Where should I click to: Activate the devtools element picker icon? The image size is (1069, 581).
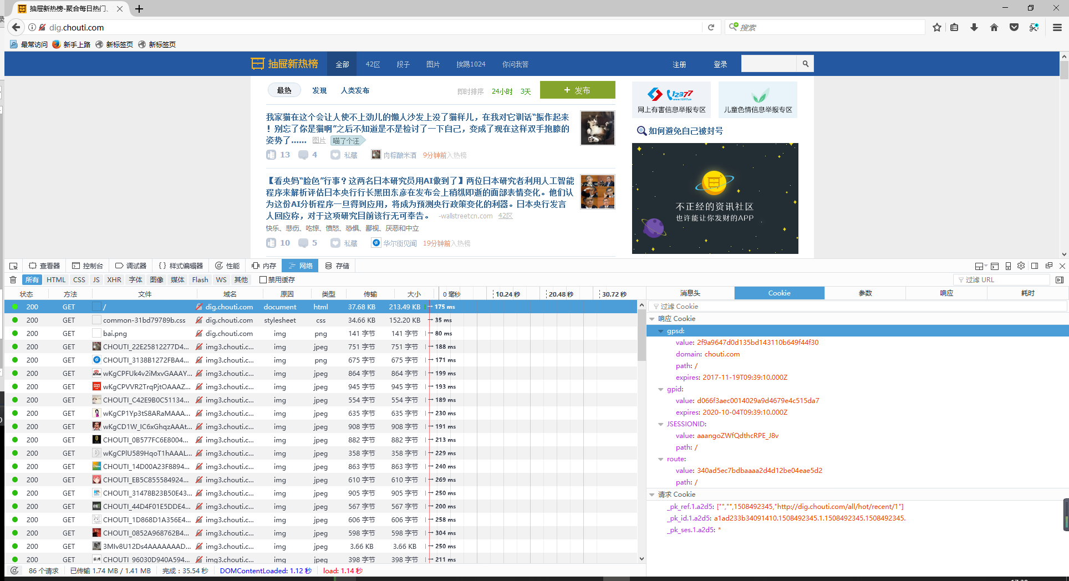click(x=14, y=266)
